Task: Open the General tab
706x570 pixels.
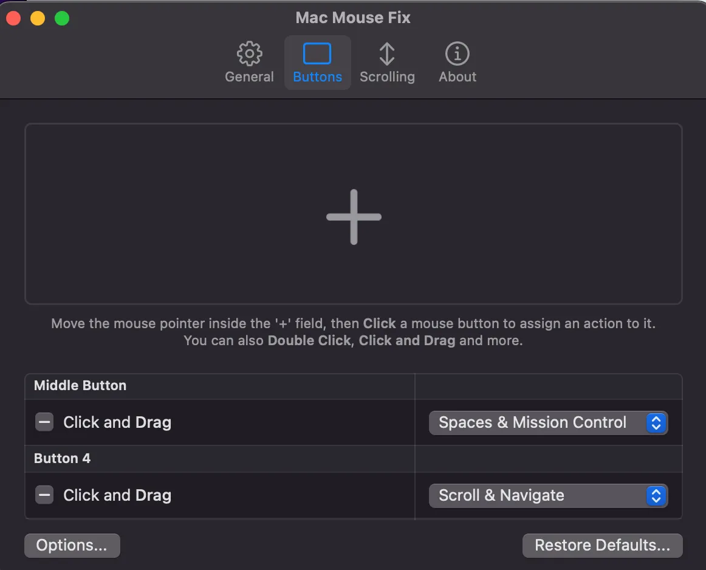Action: [249, 63]
